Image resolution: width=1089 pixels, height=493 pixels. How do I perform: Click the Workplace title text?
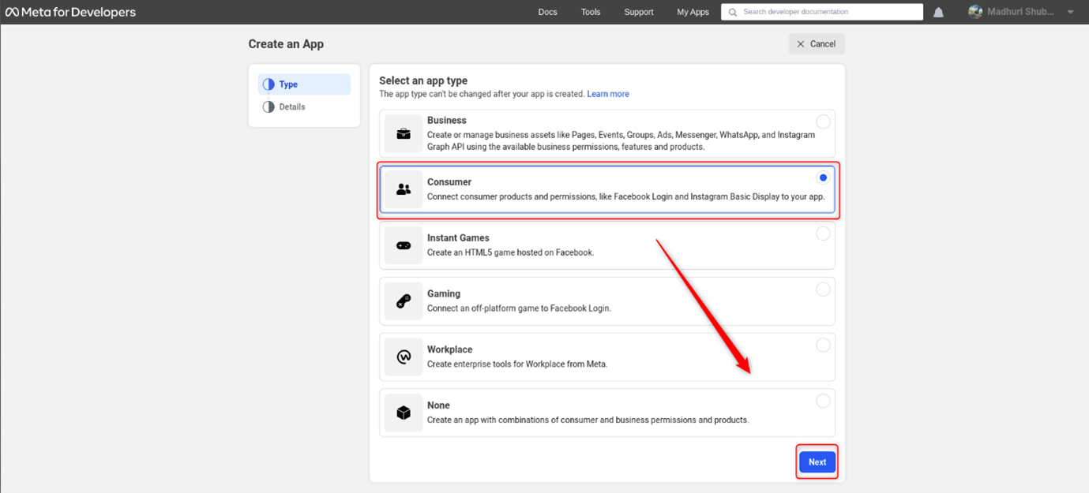[x=450, y=349]
